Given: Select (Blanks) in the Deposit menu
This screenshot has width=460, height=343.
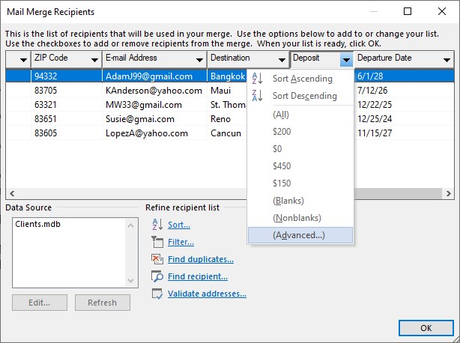Looking at the screenshot, I should pyautogui.click(x=300, y=201).
